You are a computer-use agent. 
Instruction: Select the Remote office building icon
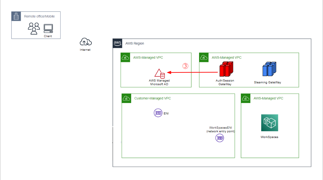(16, 16)
